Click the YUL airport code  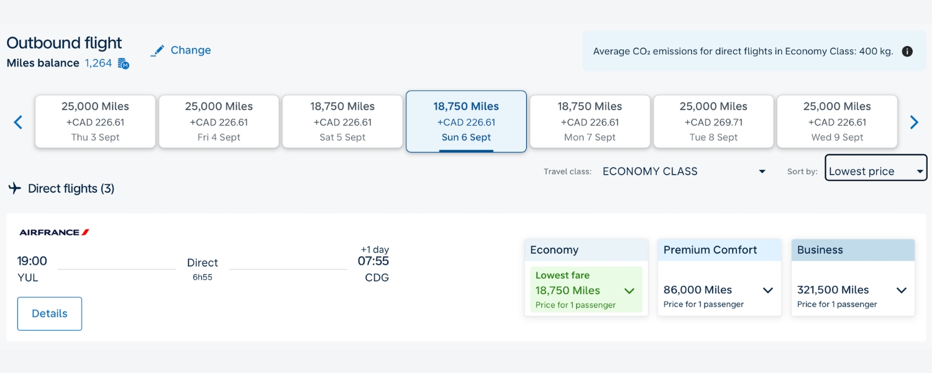click(x=28, y=278)
